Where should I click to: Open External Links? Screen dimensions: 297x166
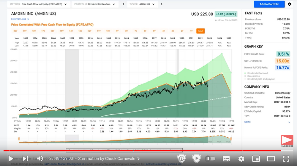(x=20, y=19)
